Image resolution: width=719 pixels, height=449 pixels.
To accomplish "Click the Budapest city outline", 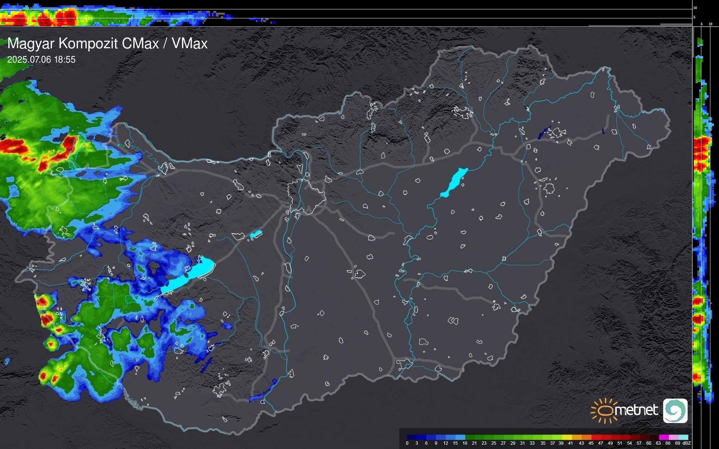I will [x=306, y=196].
